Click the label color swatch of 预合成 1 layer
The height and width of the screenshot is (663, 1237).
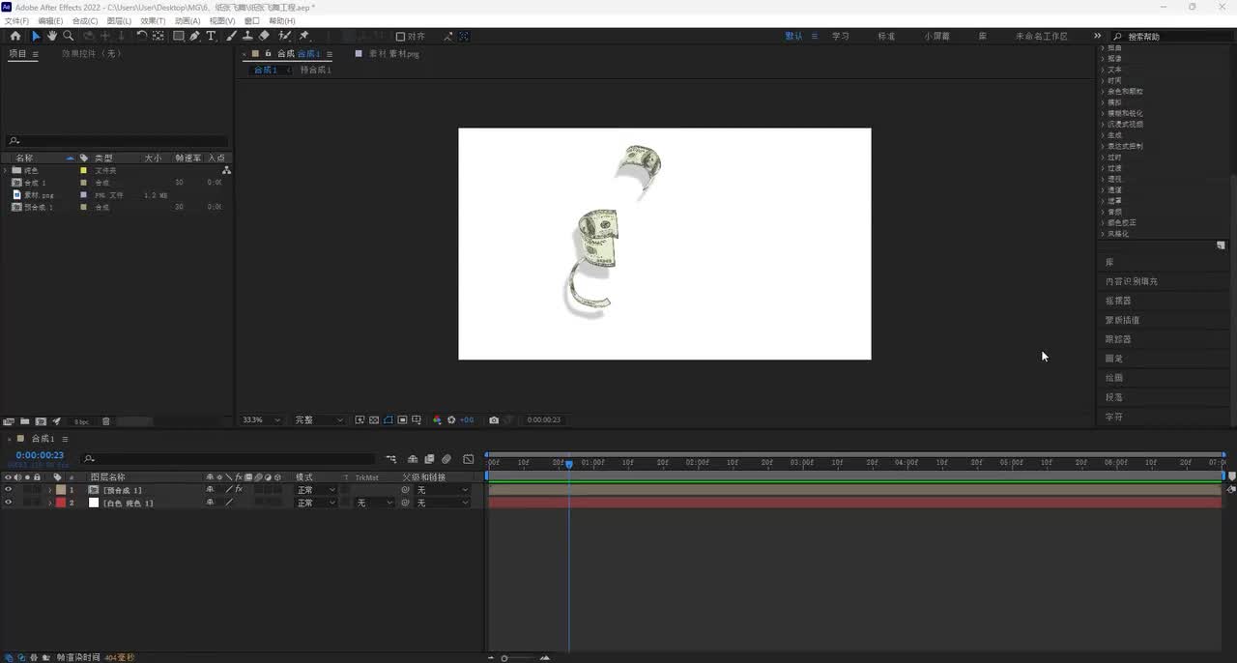(x=61, y=490)
